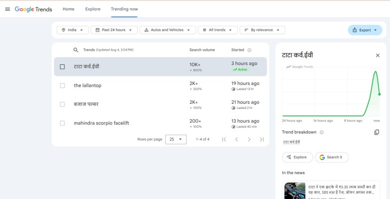Check the the lallantop row checkbox
Image resolution: width=390 pixels, height=199 pixels.
click(x=62, y=85)
